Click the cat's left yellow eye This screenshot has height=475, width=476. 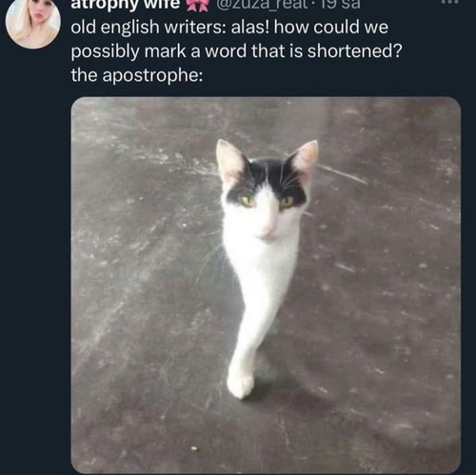click(x=246, y=201)
